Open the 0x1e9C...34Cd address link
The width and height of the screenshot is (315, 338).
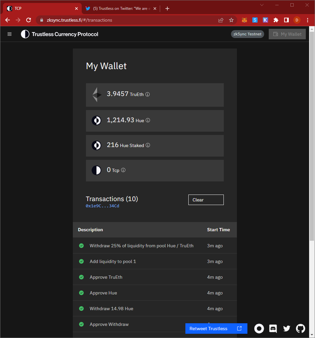click(x=102, y=206)
